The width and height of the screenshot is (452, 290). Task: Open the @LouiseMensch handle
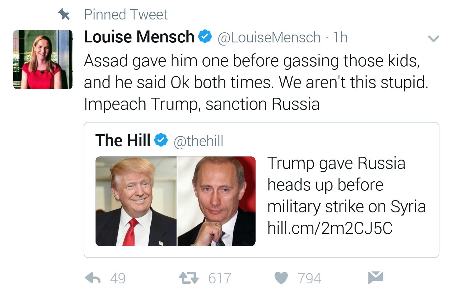coord(269,38)
